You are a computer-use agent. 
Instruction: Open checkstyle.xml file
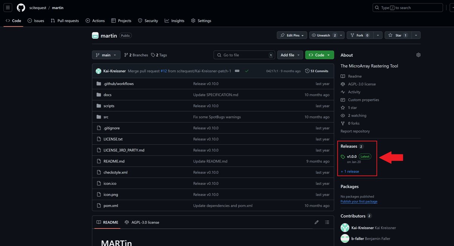(x=115, y=172)
